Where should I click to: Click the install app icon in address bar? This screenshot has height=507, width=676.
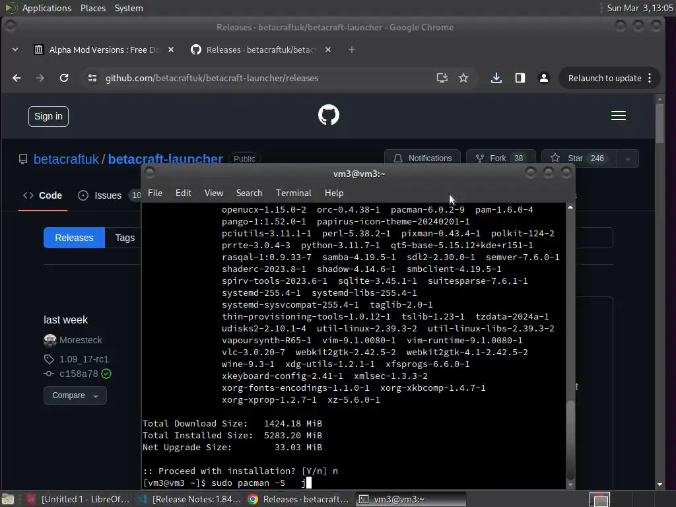[x=442, y=78]
